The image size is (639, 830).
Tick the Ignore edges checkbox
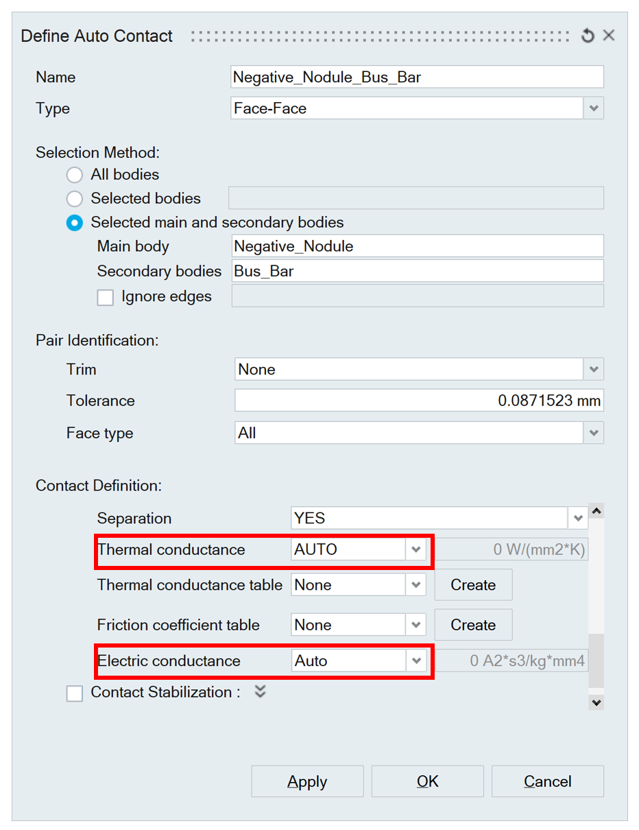coord(106,298)
